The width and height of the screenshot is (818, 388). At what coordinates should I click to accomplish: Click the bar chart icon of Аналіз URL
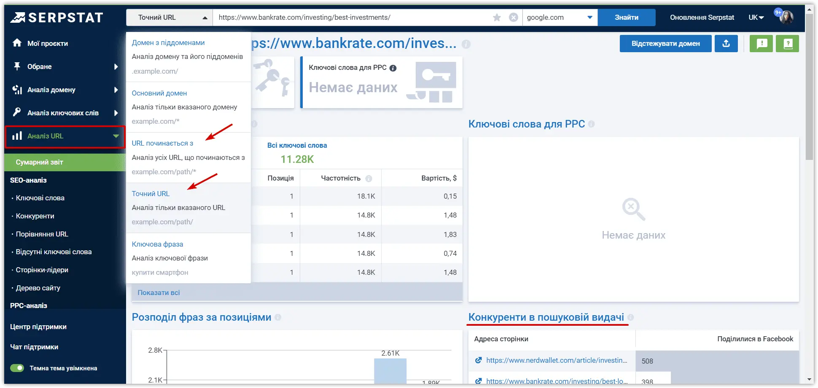pos(17,136)
